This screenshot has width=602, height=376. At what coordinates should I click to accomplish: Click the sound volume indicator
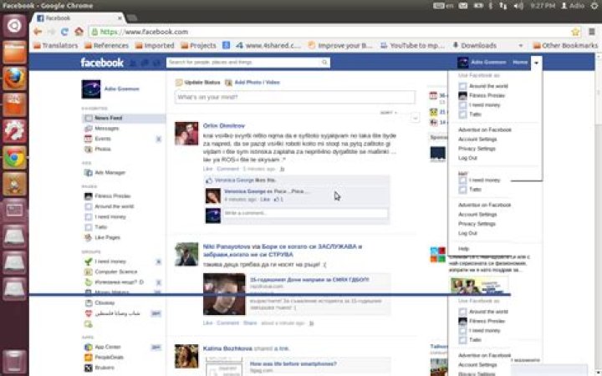518,5
